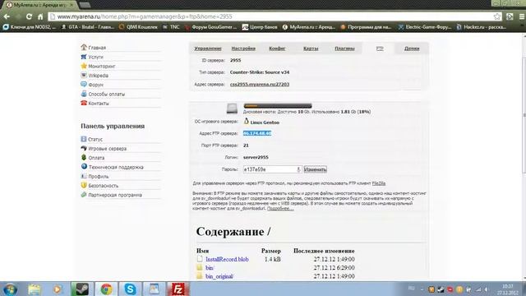
Task: Open the media player taskbar icon
Action: (x=57, y=289)
